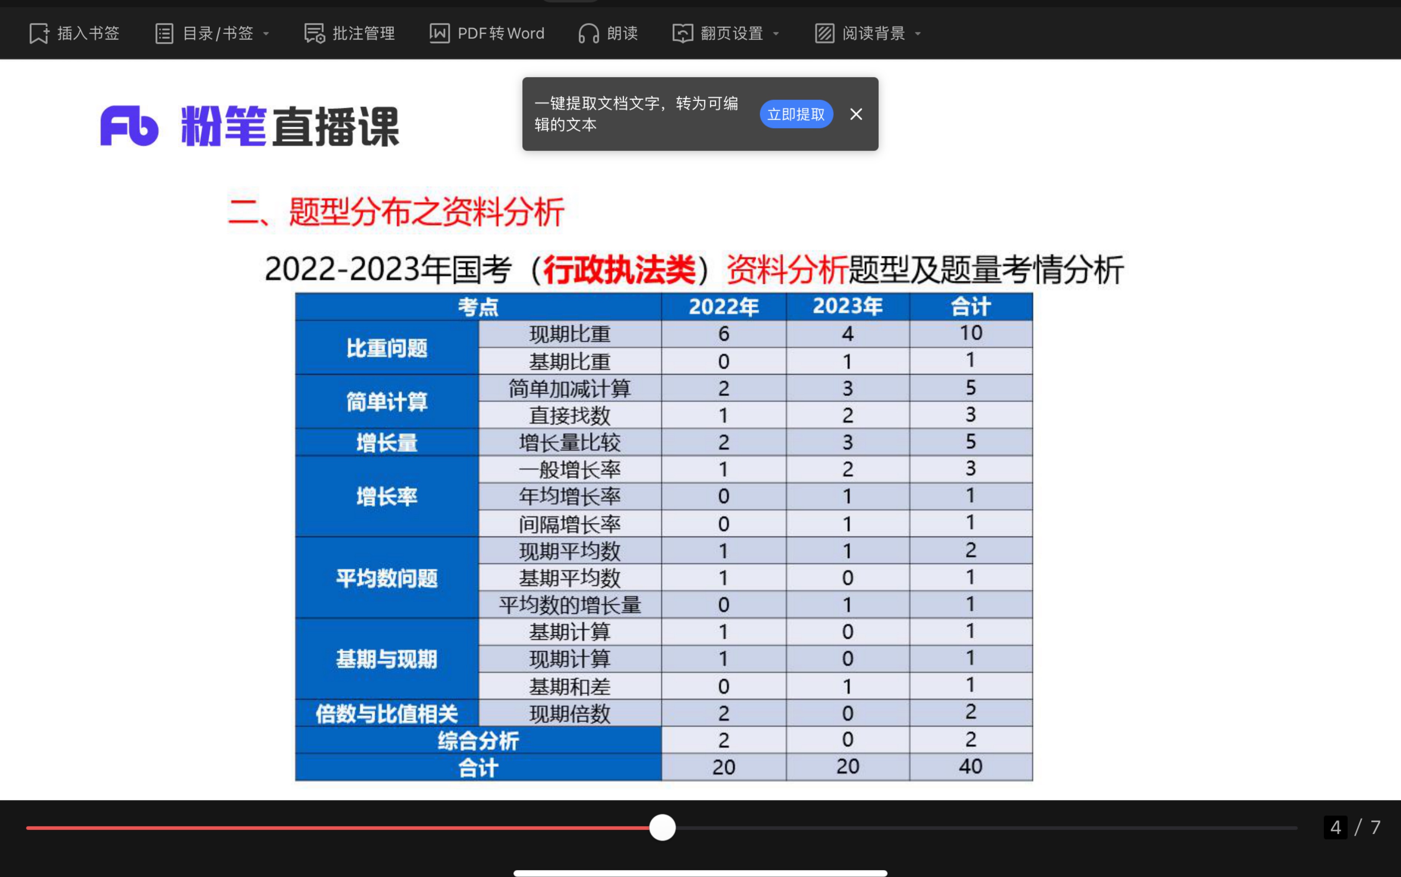Click the 综合分析 row label
The image size is (1401, 877).
[478, 740]
